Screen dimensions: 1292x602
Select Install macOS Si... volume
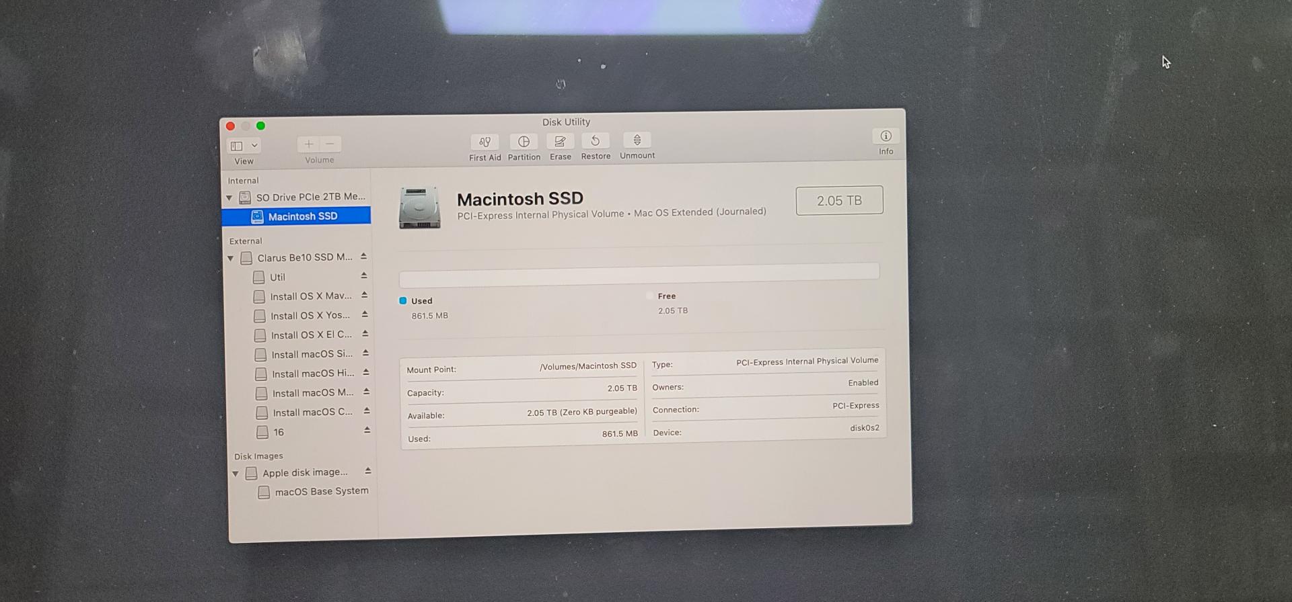coord(304,354)
